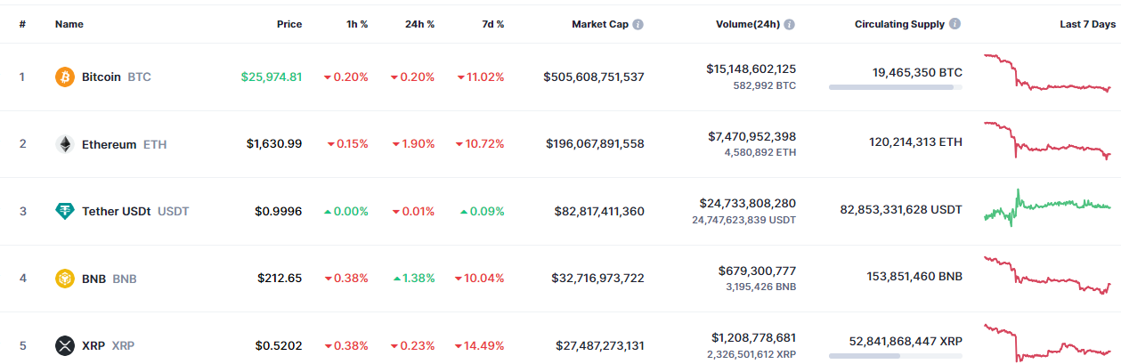Sort by the Name column header
Viewport: 1121px width, 364px height.
pos(69,25)
